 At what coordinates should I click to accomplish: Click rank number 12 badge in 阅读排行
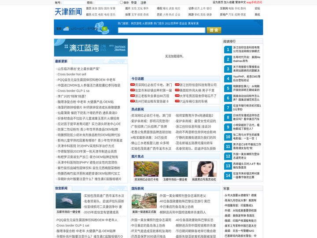[x=228, y=156]
